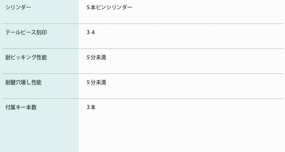
Task: Click the divider below 耐ピッキング性能 row
Action: tap(142, 74)
